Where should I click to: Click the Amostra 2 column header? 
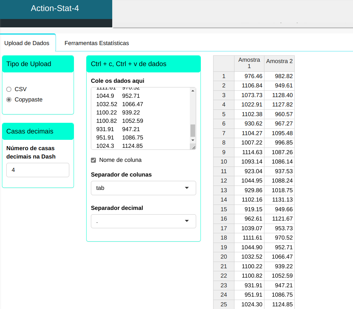tap(279, 61)
